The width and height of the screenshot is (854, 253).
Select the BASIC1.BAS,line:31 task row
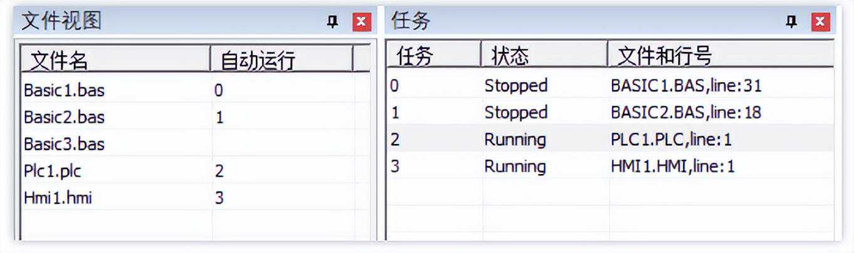point(686,85)
